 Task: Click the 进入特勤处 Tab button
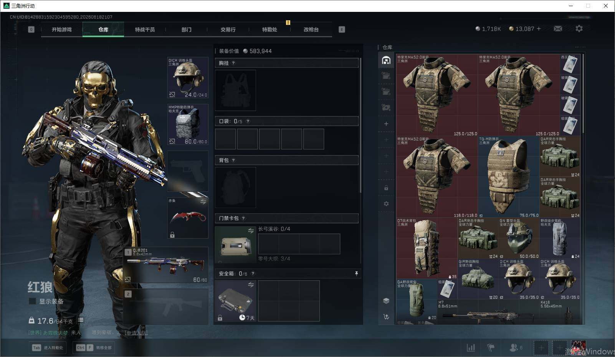point(48,348)
